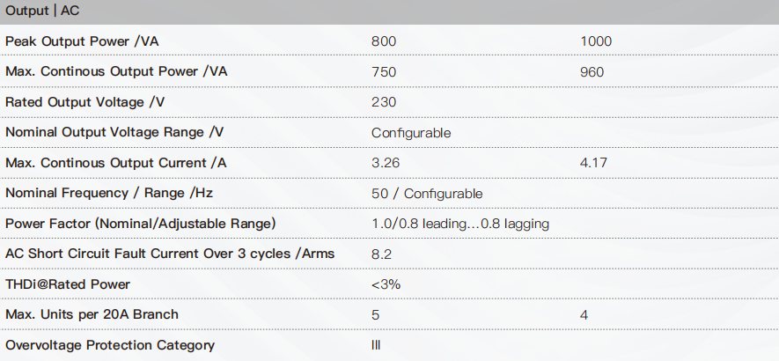Select the Rated Output Voltage /V row label
The image size is (779, 361).
(x=85, y=102)
